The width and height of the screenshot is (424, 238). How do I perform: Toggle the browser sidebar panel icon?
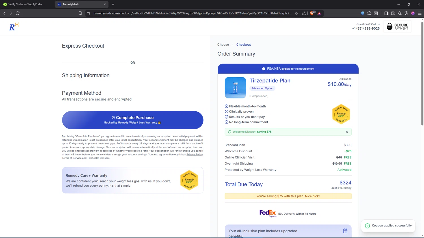pyautogui.click(x=386, y=13)
